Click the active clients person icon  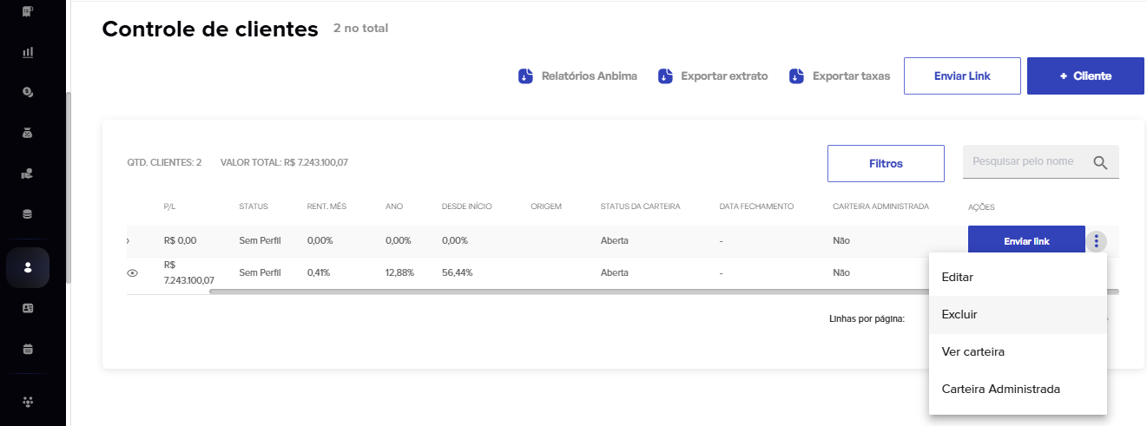(28, 267)
